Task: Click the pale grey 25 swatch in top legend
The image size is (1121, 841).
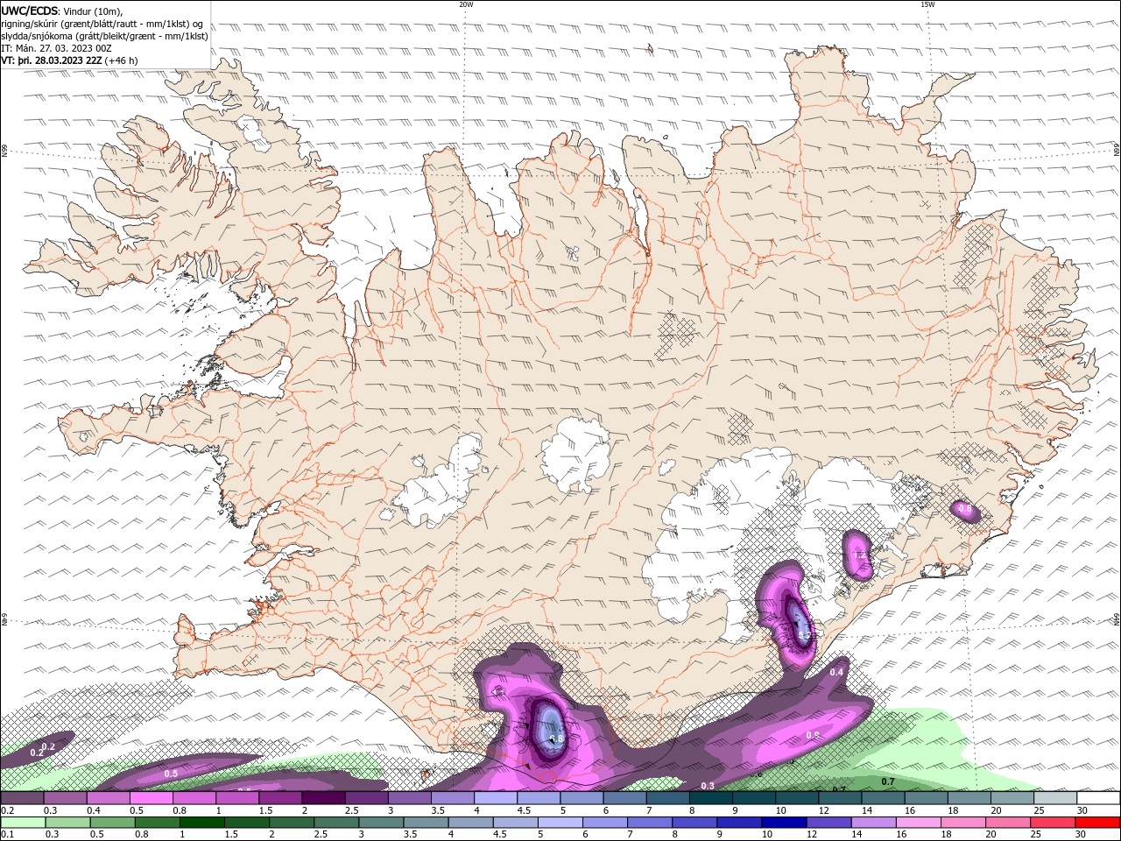Action: click(1055, 798)
